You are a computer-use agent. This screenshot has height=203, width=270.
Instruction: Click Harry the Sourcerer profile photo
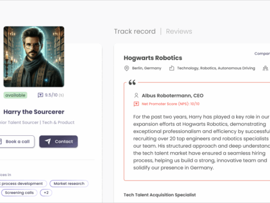34,56
